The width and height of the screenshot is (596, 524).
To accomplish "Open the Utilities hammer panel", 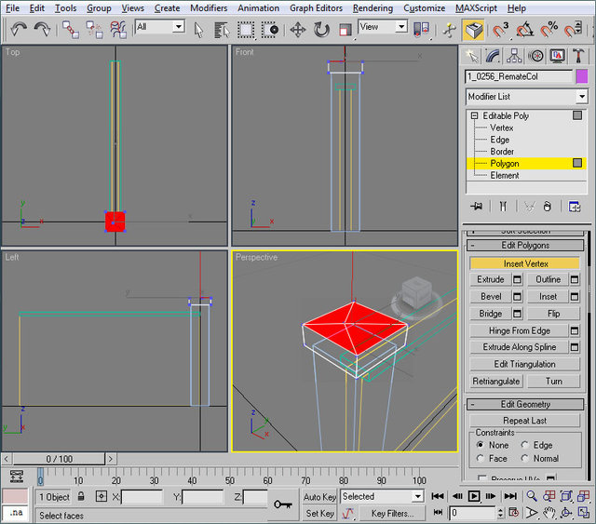I will pos(578,56).
